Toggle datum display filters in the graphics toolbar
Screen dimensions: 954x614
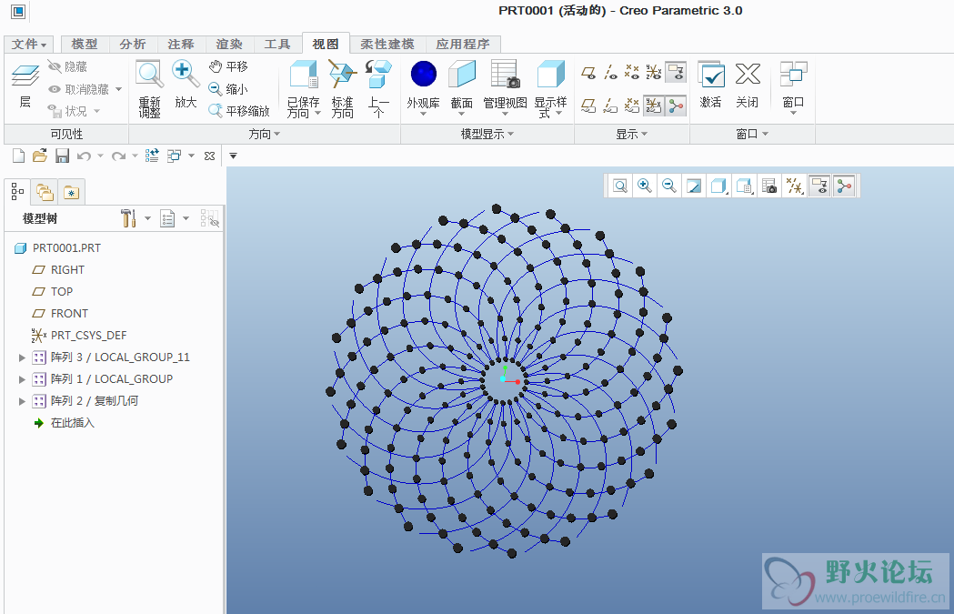click(x=795, y=186)
